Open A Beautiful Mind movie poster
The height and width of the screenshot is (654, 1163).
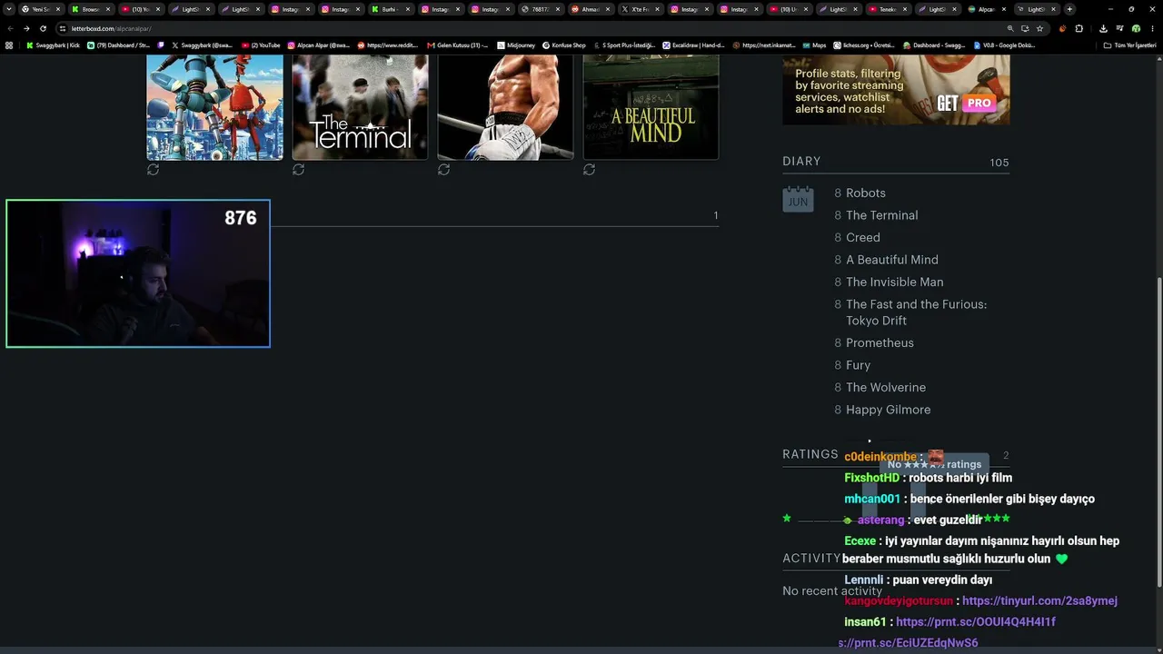(x=651, y=107)
